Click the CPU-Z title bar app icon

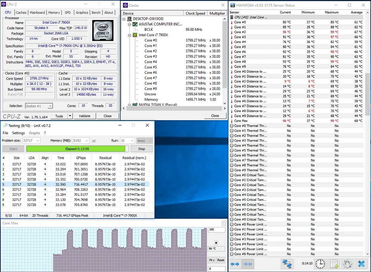pyautogui.click(x=4, y=4)
